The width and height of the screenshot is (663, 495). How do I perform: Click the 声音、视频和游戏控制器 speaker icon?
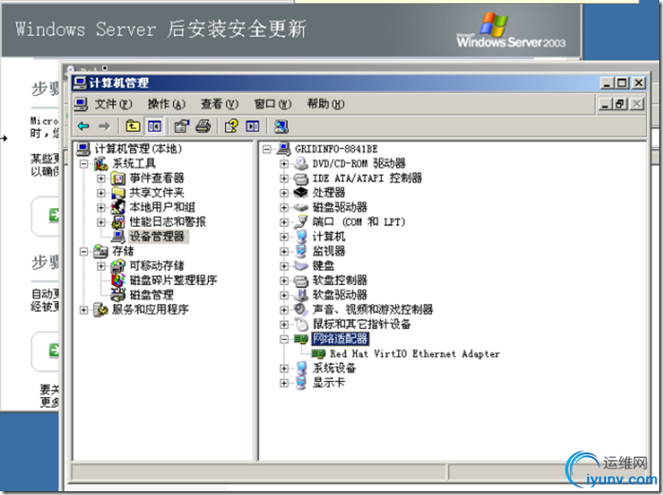301,310
